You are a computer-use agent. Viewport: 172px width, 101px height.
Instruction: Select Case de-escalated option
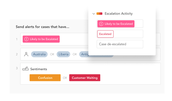[x=120, y=44]
